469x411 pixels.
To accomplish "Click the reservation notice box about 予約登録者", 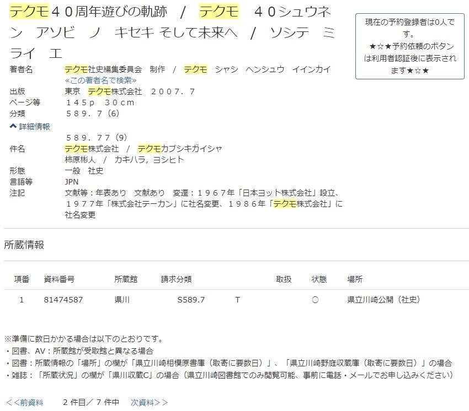I will pos(411,35).
